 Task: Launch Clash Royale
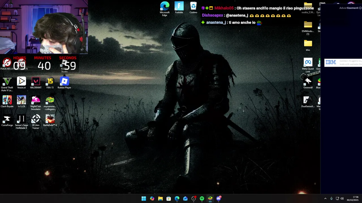pyautogui.click(x=7, y=102)
